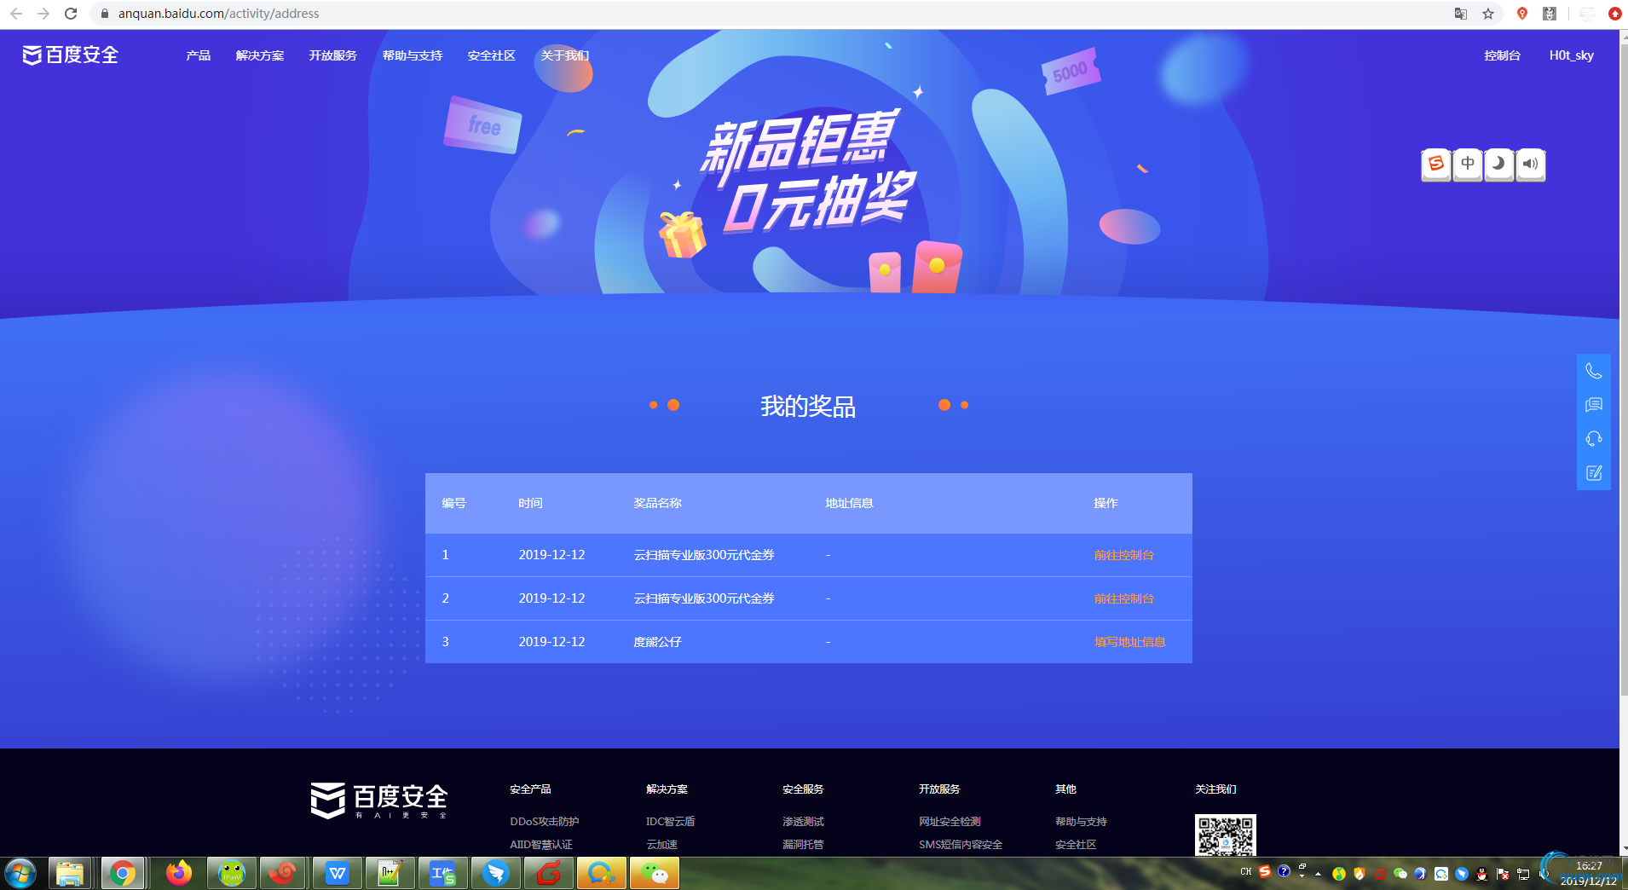Viewport: 1628px width, 890px height.
Task: Open the SMS短信内容安全 footer link
Action: pos(961,845)
